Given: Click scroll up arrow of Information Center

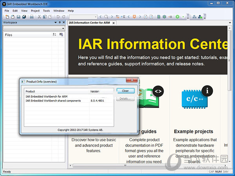Looking at the screenshot, I should (230, 28).
